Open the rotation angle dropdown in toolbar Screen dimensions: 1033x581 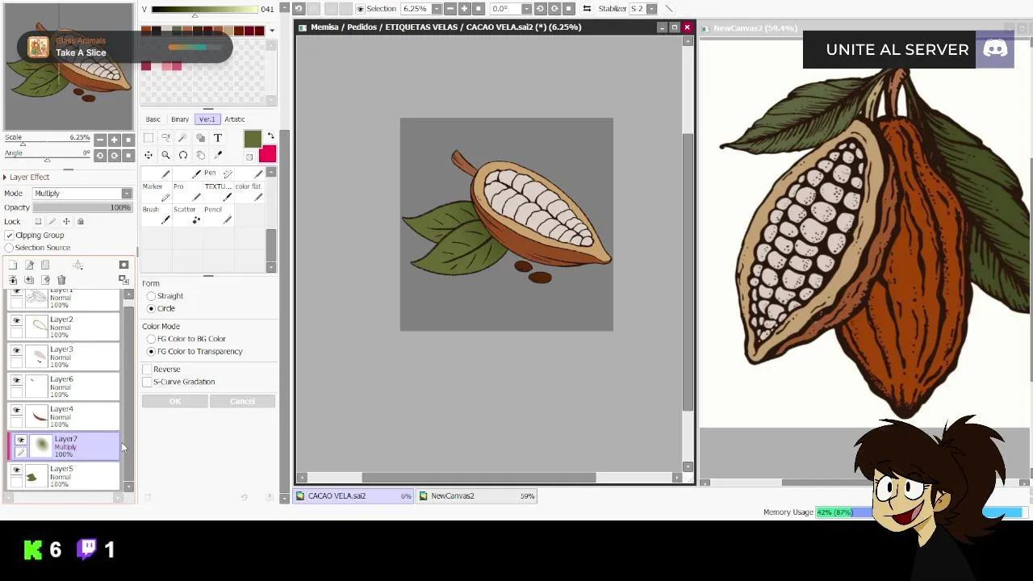pos(526,9)
